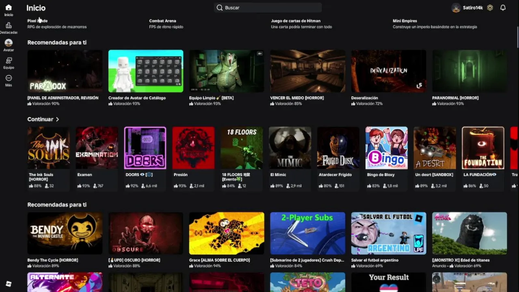Open Más options icon in sidebar
The image size is (519, 292).
[9, 78]
